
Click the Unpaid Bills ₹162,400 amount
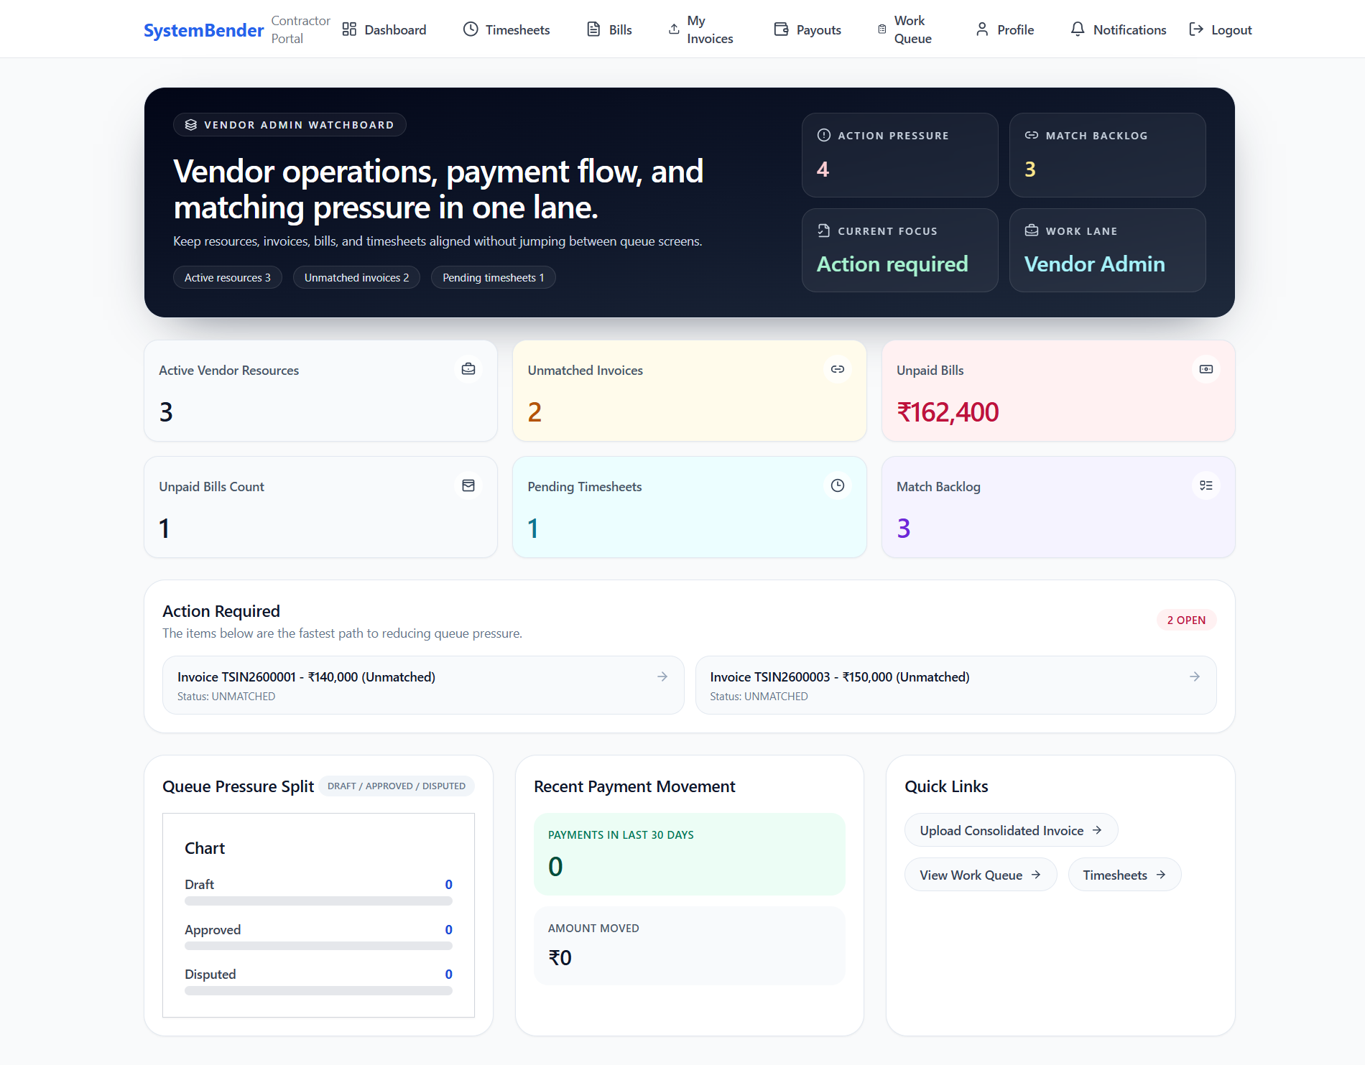pyautogui.click(x=948, y=412)
